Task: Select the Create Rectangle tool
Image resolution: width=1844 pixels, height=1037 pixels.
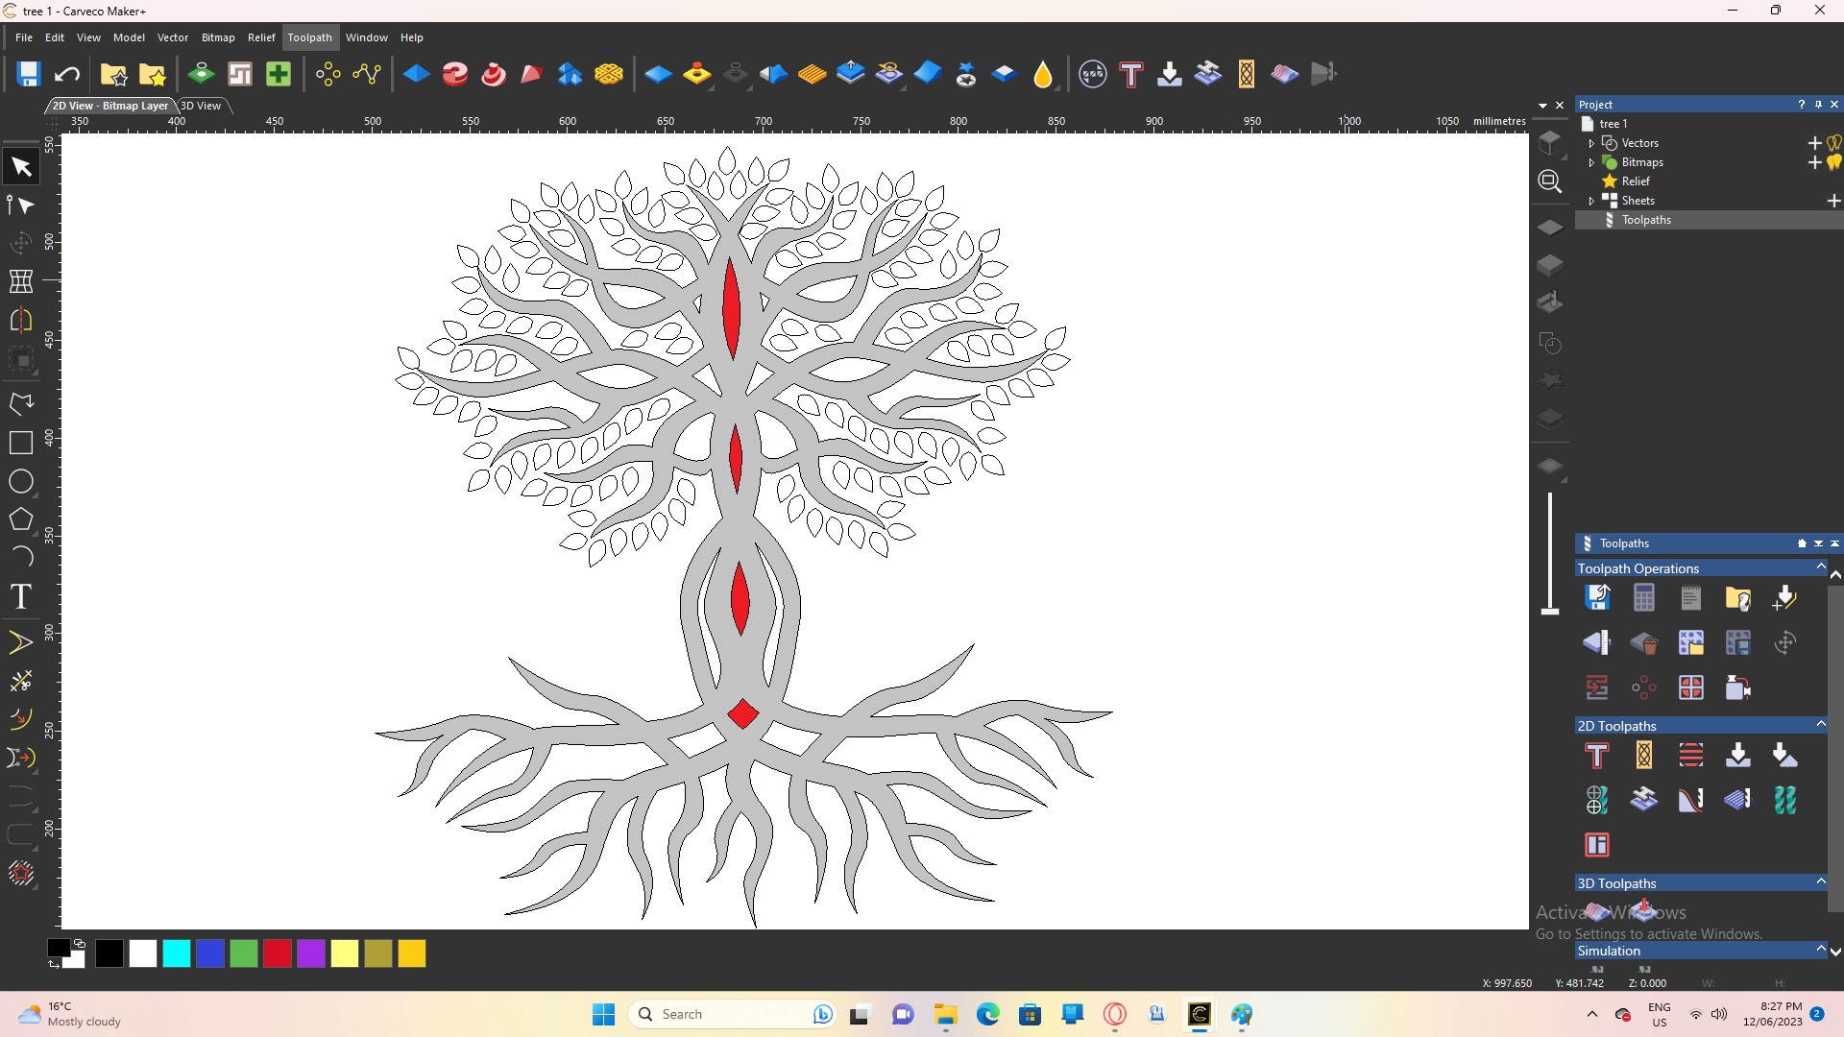Action: point(21,443)
